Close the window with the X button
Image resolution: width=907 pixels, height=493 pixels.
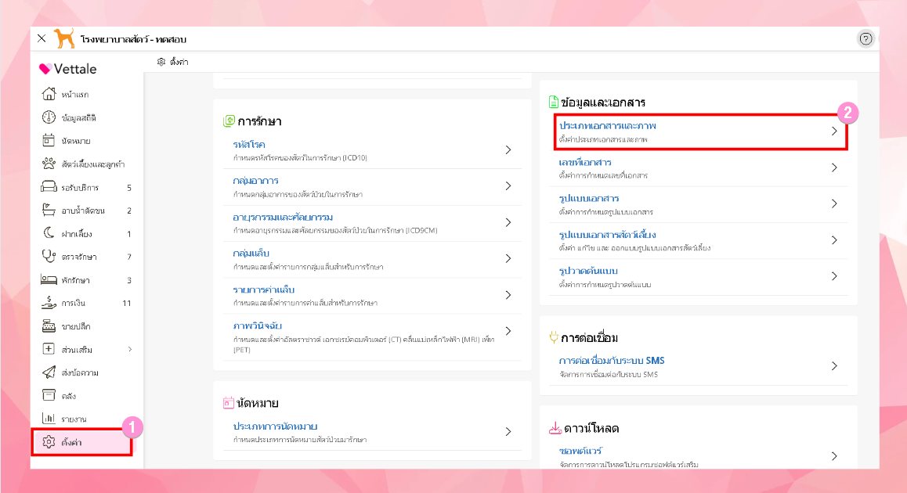[42, 38]
